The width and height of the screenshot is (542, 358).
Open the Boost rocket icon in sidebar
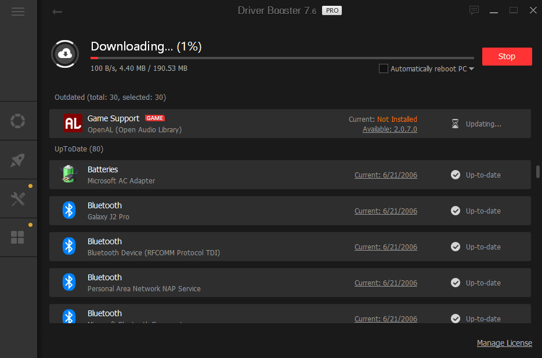point(17,160)
